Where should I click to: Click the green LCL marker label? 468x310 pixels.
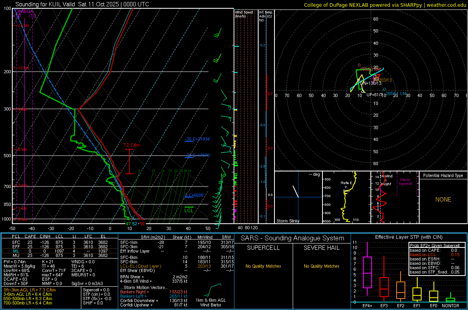(x=189, y=211)
